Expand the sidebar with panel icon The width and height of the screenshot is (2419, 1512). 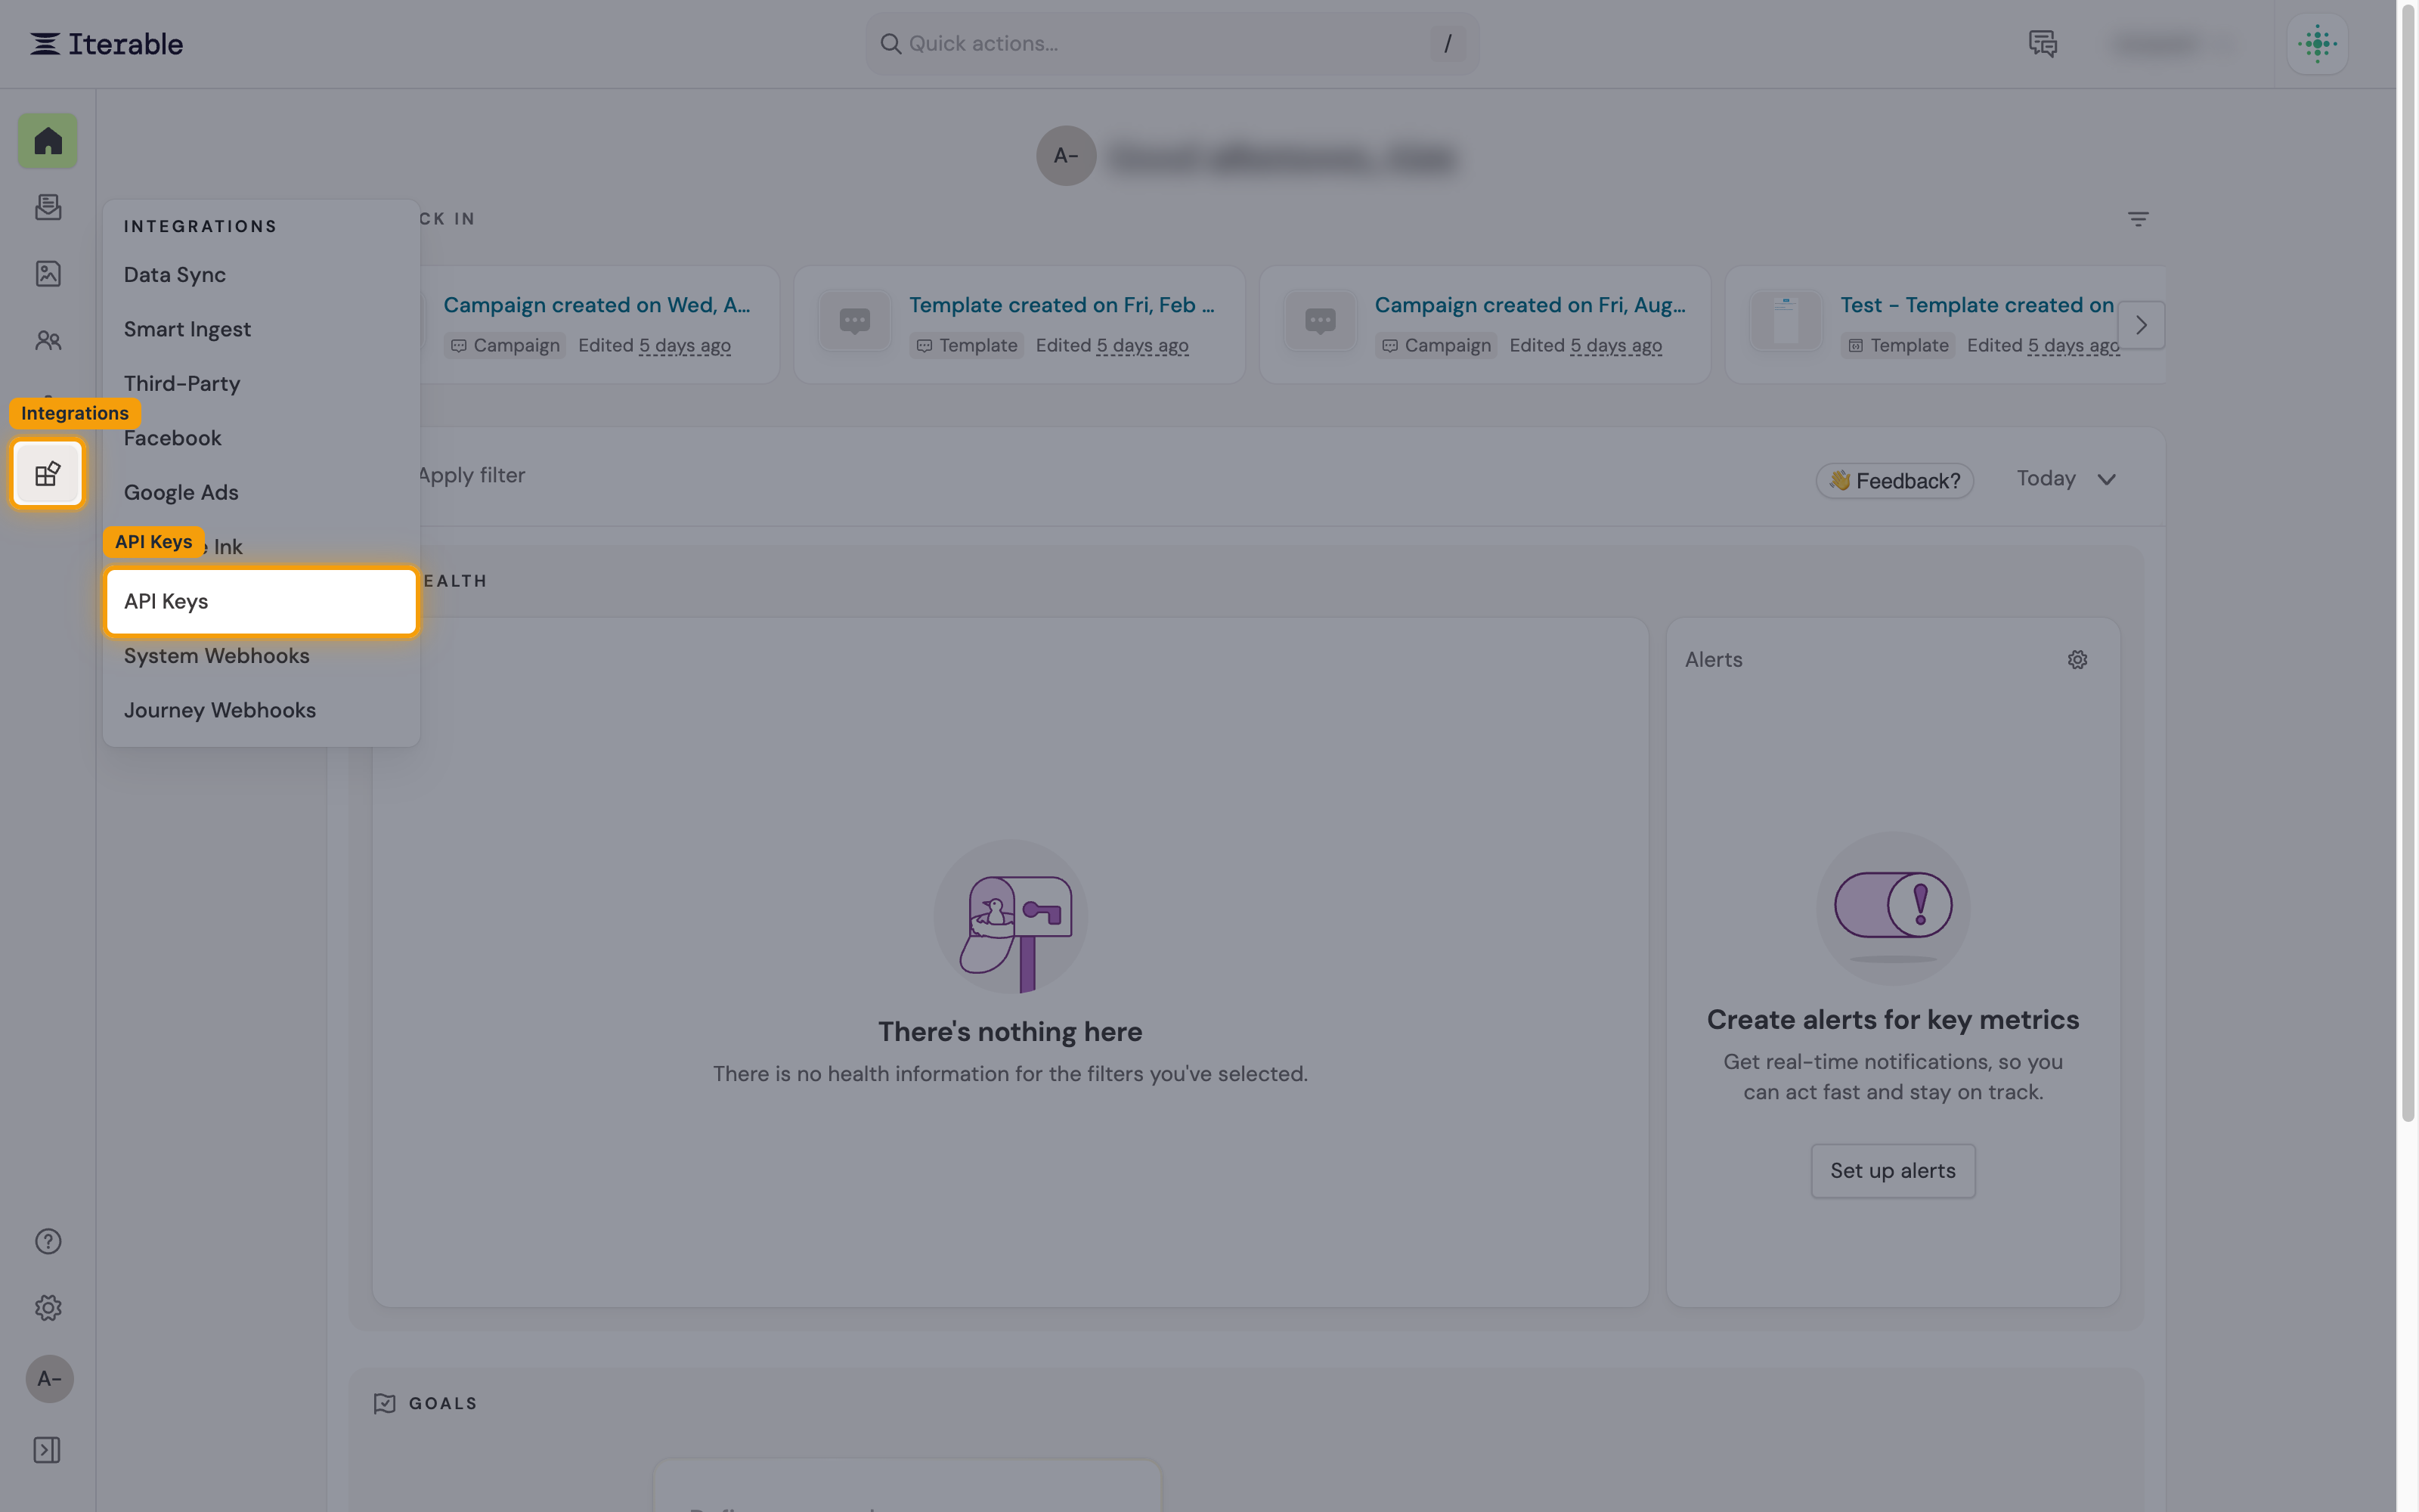click(47, 1450)
